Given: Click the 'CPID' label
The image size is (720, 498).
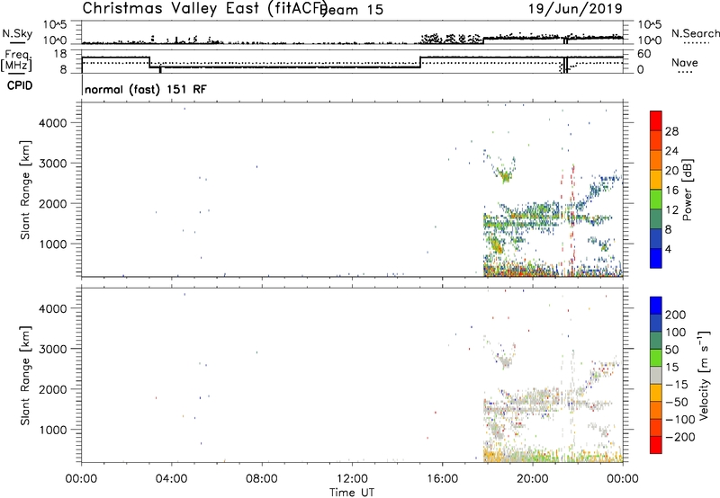Looking at the screenshot, I should click(20, 85).
